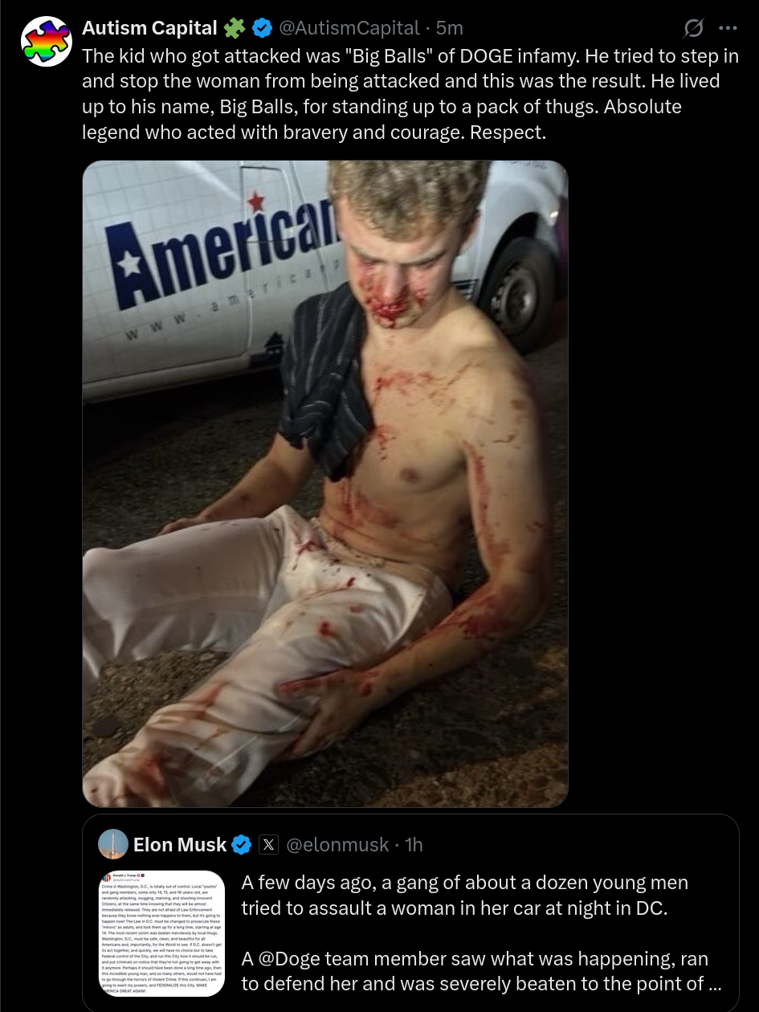759x1012 pixels.
Task: Click Elon Musk's blue verified checkmark
Action: [x=242, y=844]
